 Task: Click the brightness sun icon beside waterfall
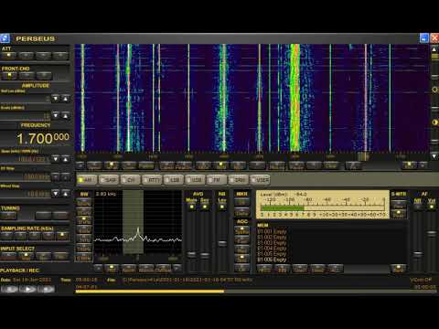[434, 90]
